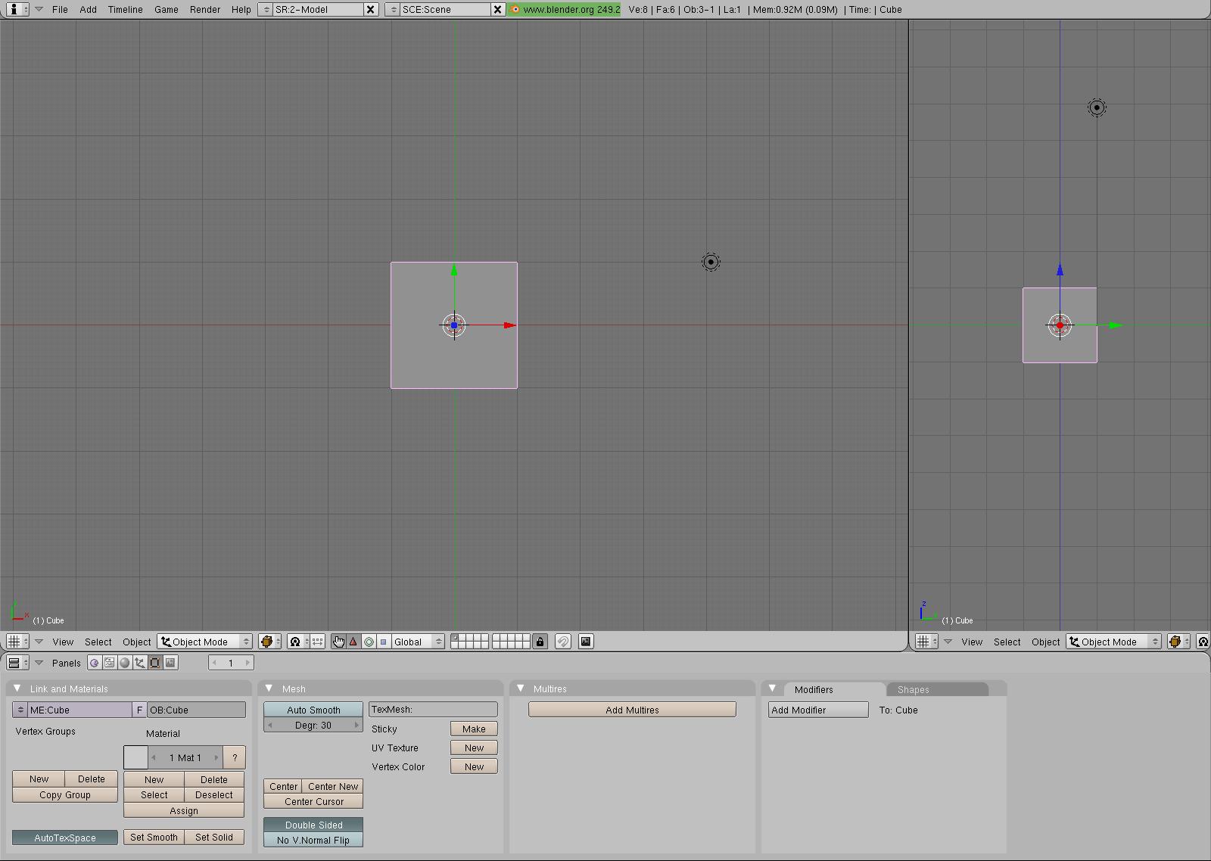The image size is (1211, 861).
Task: Open the Scene buttons panel icon
Action: (170, 663)
